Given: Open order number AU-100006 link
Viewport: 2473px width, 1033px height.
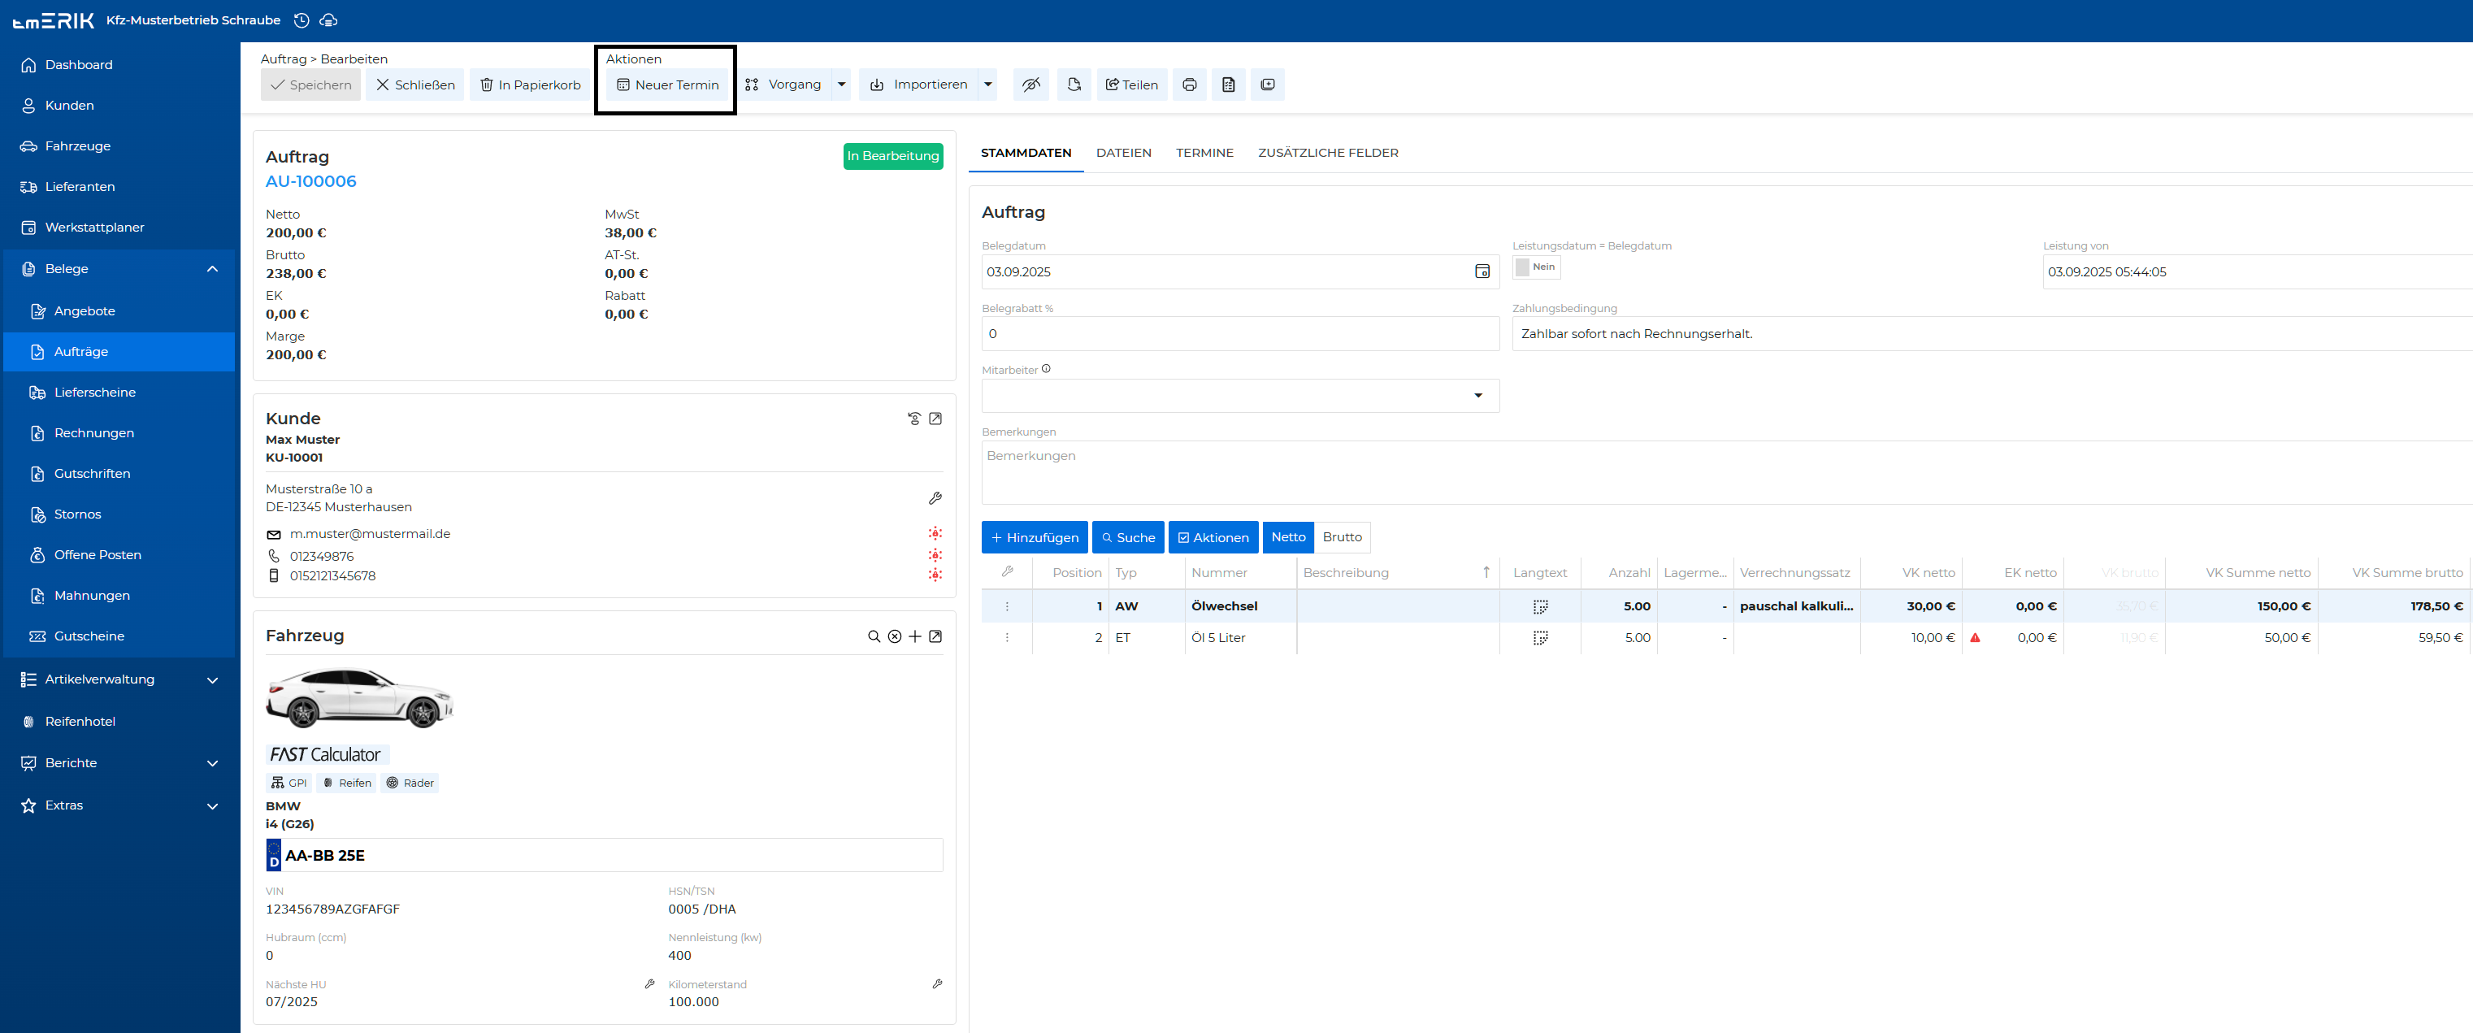Looking at the screenshot, I should [x=311, y=181].
